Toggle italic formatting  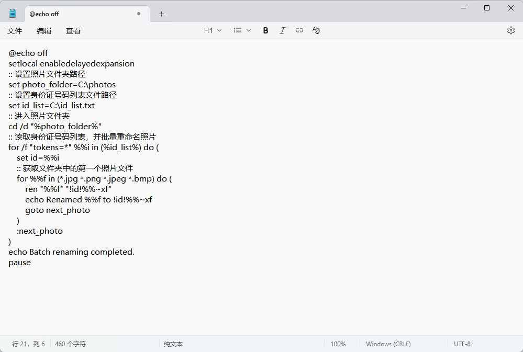(283, 30)
